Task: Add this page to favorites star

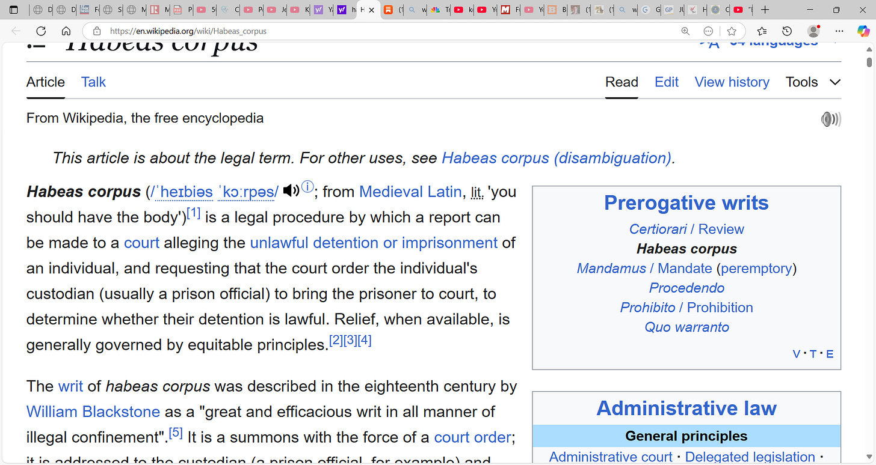Action: [x=732, y=31]
